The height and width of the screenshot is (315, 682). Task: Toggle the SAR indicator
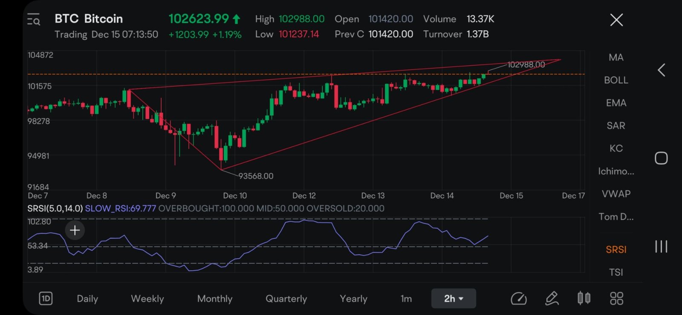(616, 125)
